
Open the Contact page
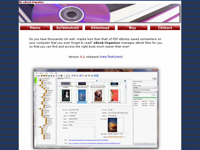[x=165, y=28]
